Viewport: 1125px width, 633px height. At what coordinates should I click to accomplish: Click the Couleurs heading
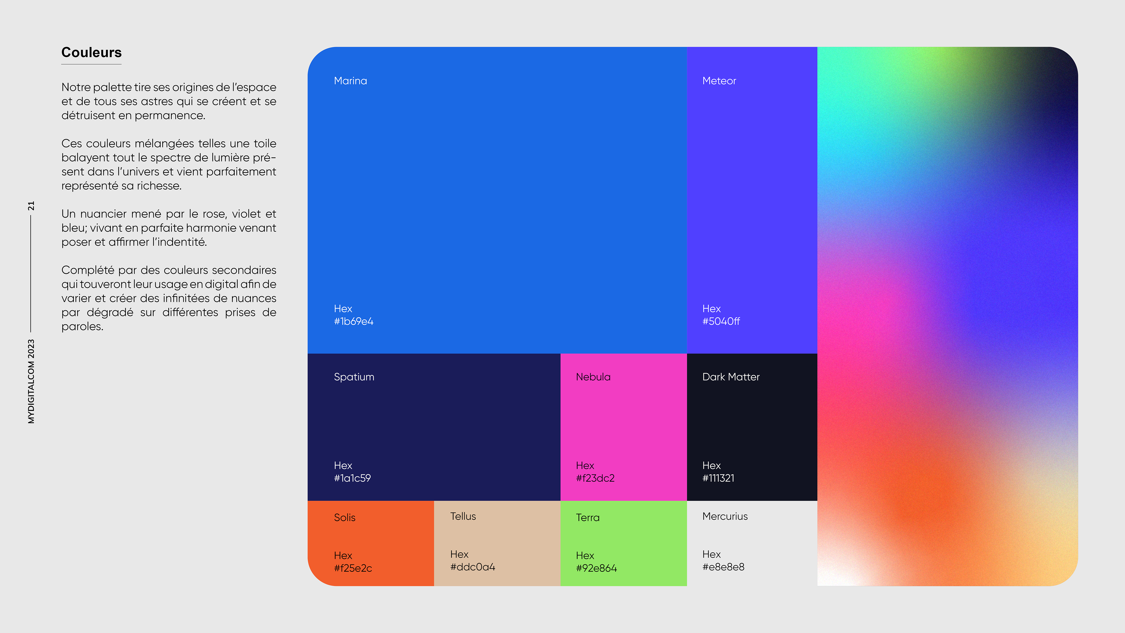pyautogui.click(x=91, y=52)
